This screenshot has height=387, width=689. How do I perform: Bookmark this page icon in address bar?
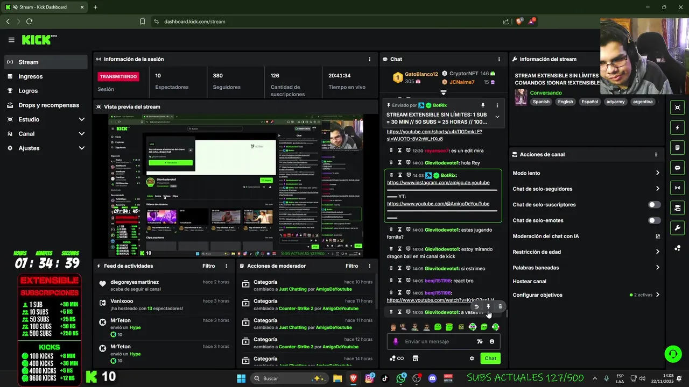[142, 21]
